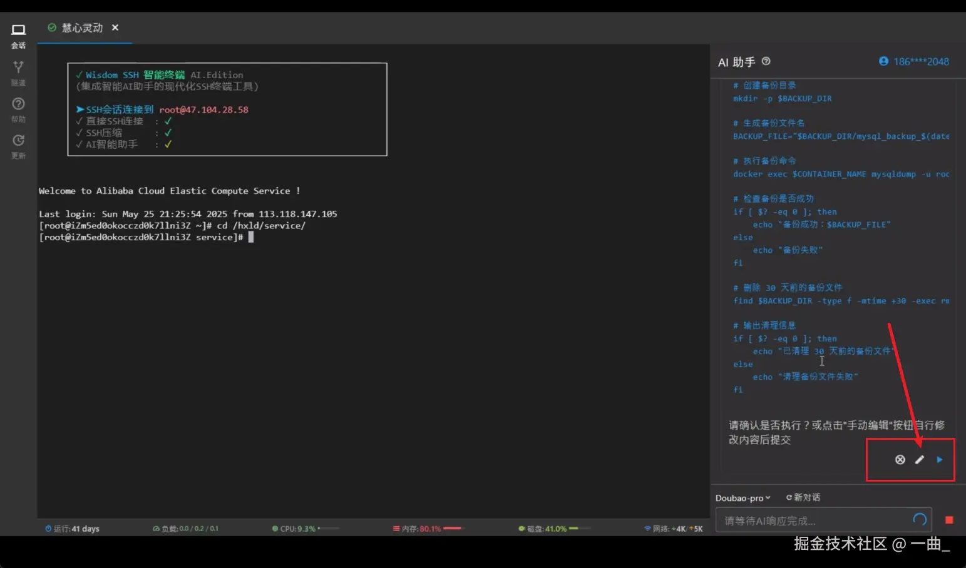The height and width of the screenshot is (568, 966).
Task: Click the 'mkdir -p $BACKUP_DIR' code line
Action: click(783, 98)
